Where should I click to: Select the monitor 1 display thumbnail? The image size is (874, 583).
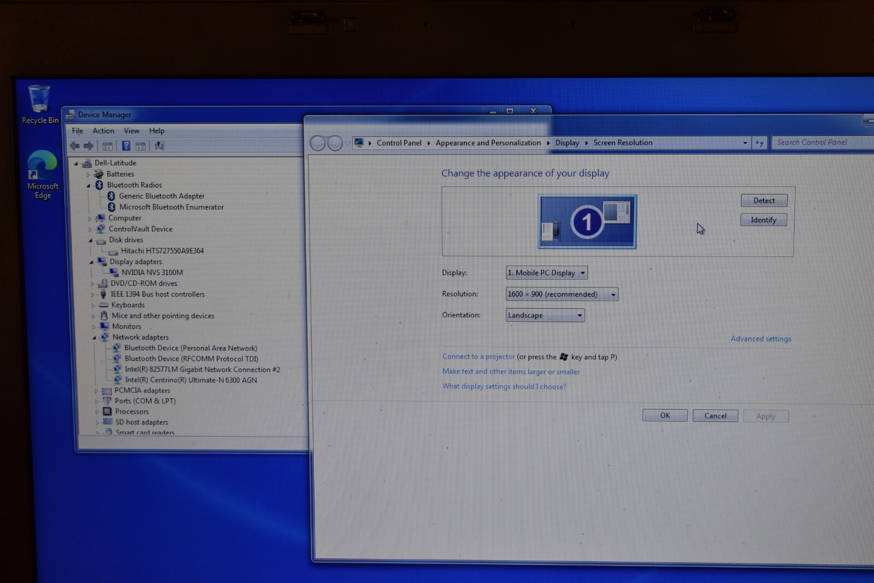click(587, 221)
